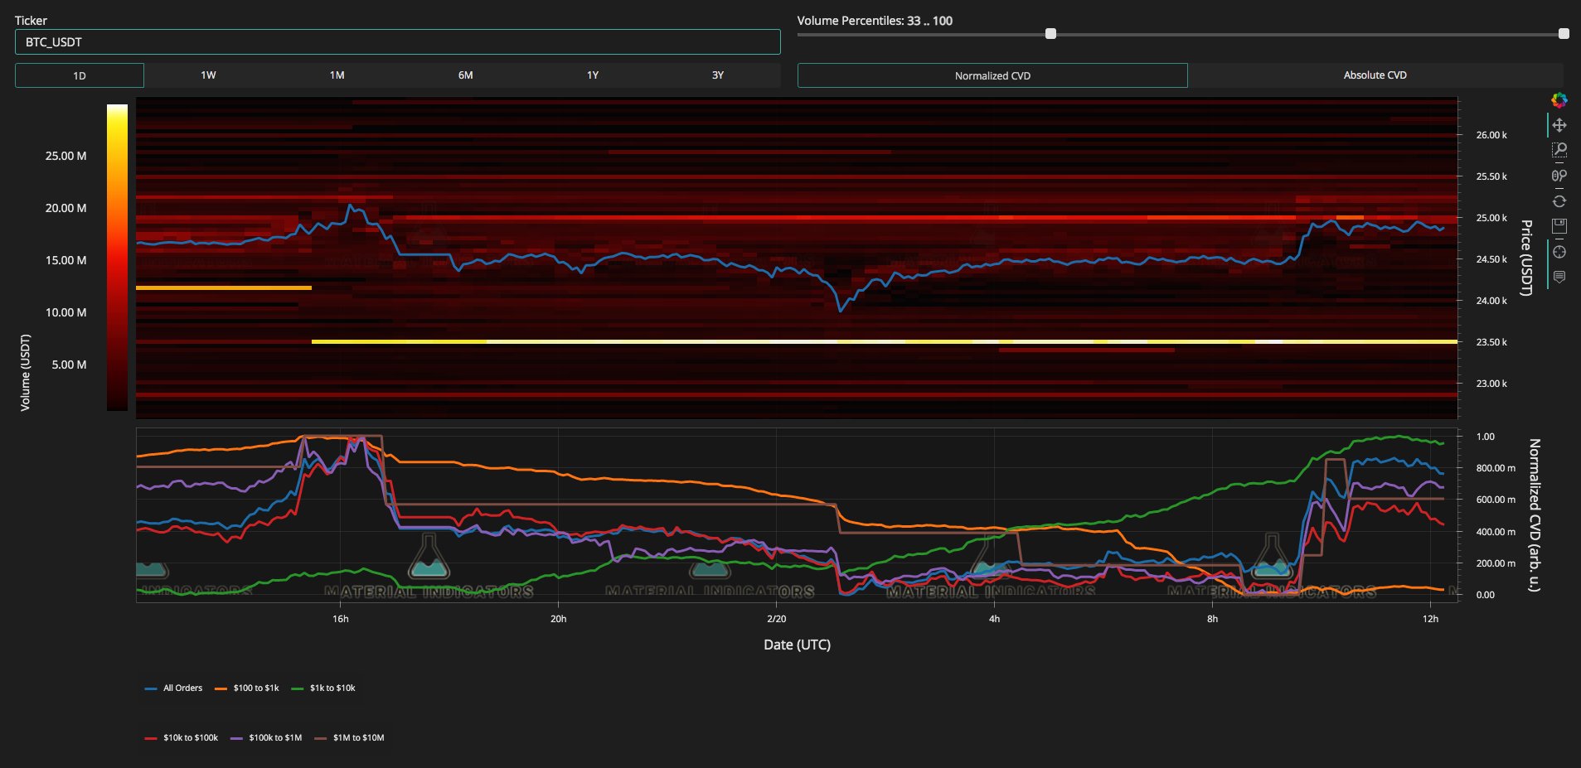The image size is (1581, 768).
Task: Switch to Absolute CVD mode
Action: tap(1375, 75)
